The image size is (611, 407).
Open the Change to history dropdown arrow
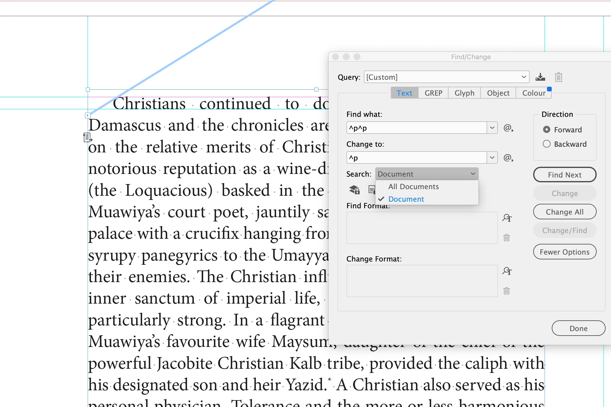(492, 157)
